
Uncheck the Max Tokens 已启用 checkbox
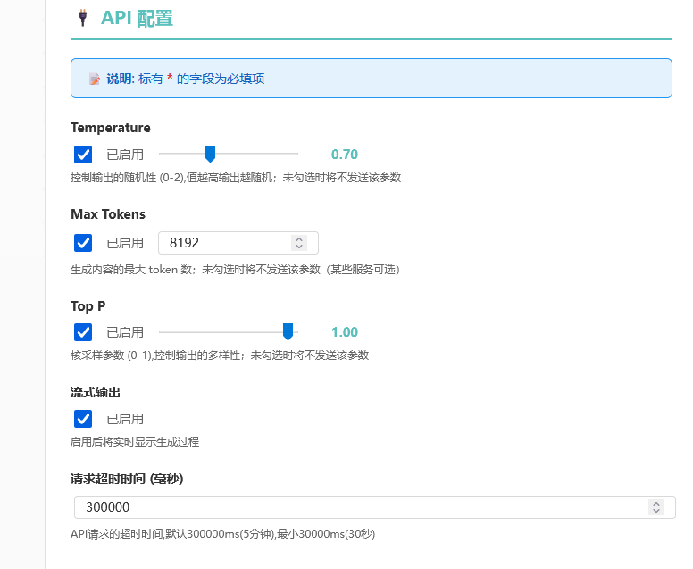(x=83, y=243)
